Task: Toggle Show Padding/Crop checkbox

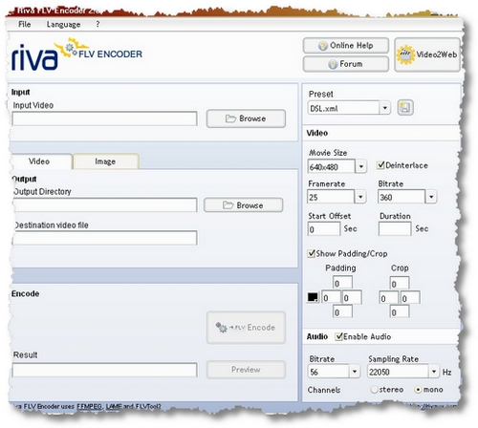Action: point(311,253)
